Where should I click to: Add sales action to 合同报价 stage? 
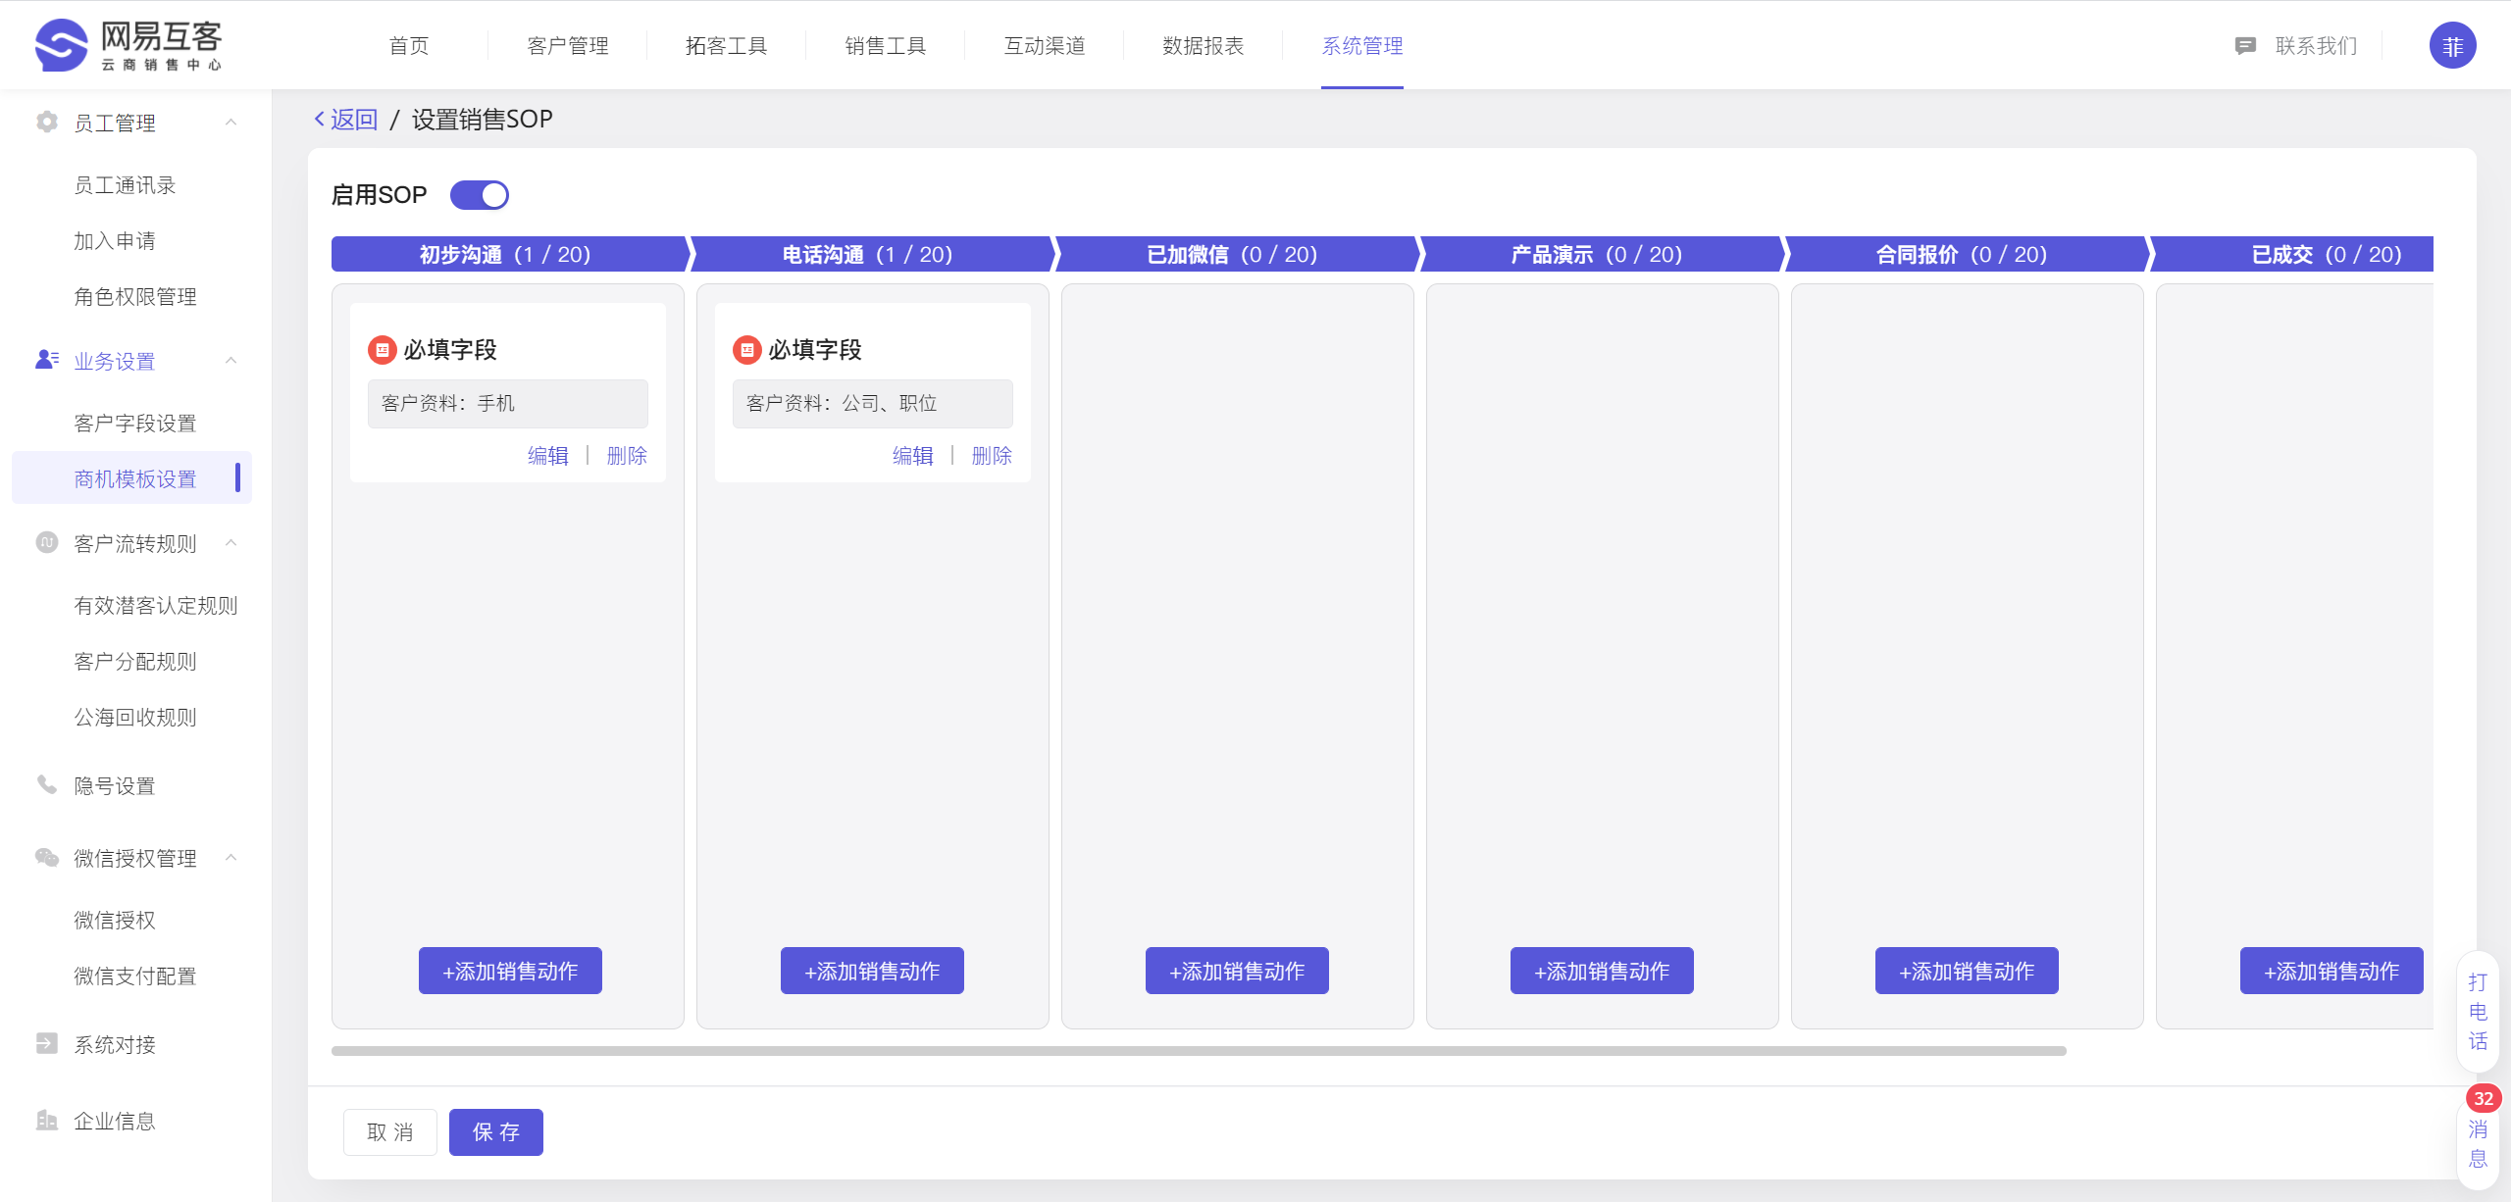1967,971
